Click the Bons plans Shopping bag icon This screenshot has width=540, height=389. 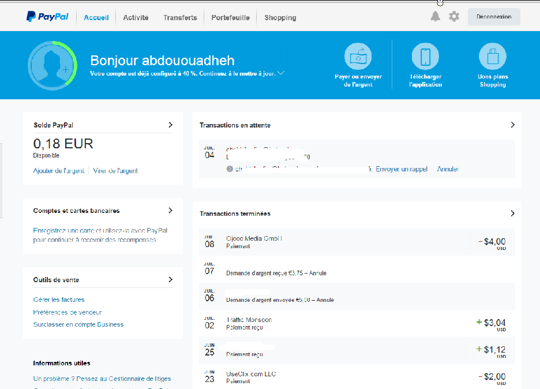[493, 56]
